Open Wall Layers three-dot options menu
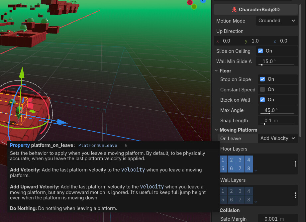306x222 pixels. pyautogui.click(x=295, y=195)
